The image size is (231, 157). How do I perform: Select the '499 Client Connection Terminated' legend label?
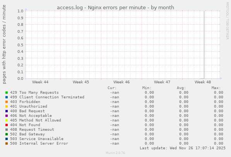click(47, 97)
